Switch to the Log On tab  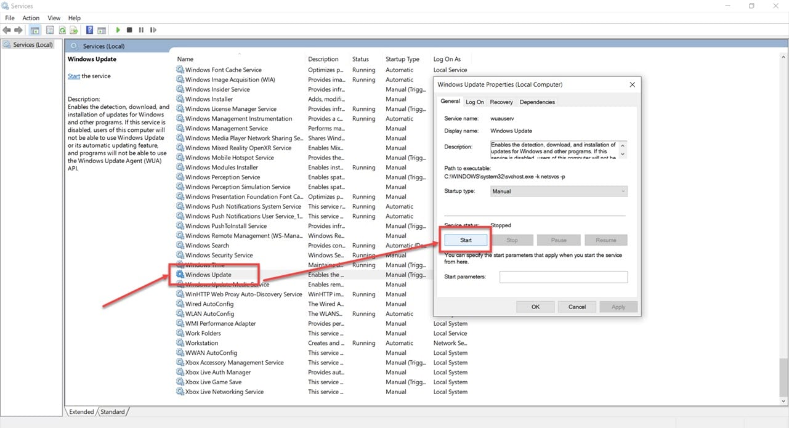point(475,102)
